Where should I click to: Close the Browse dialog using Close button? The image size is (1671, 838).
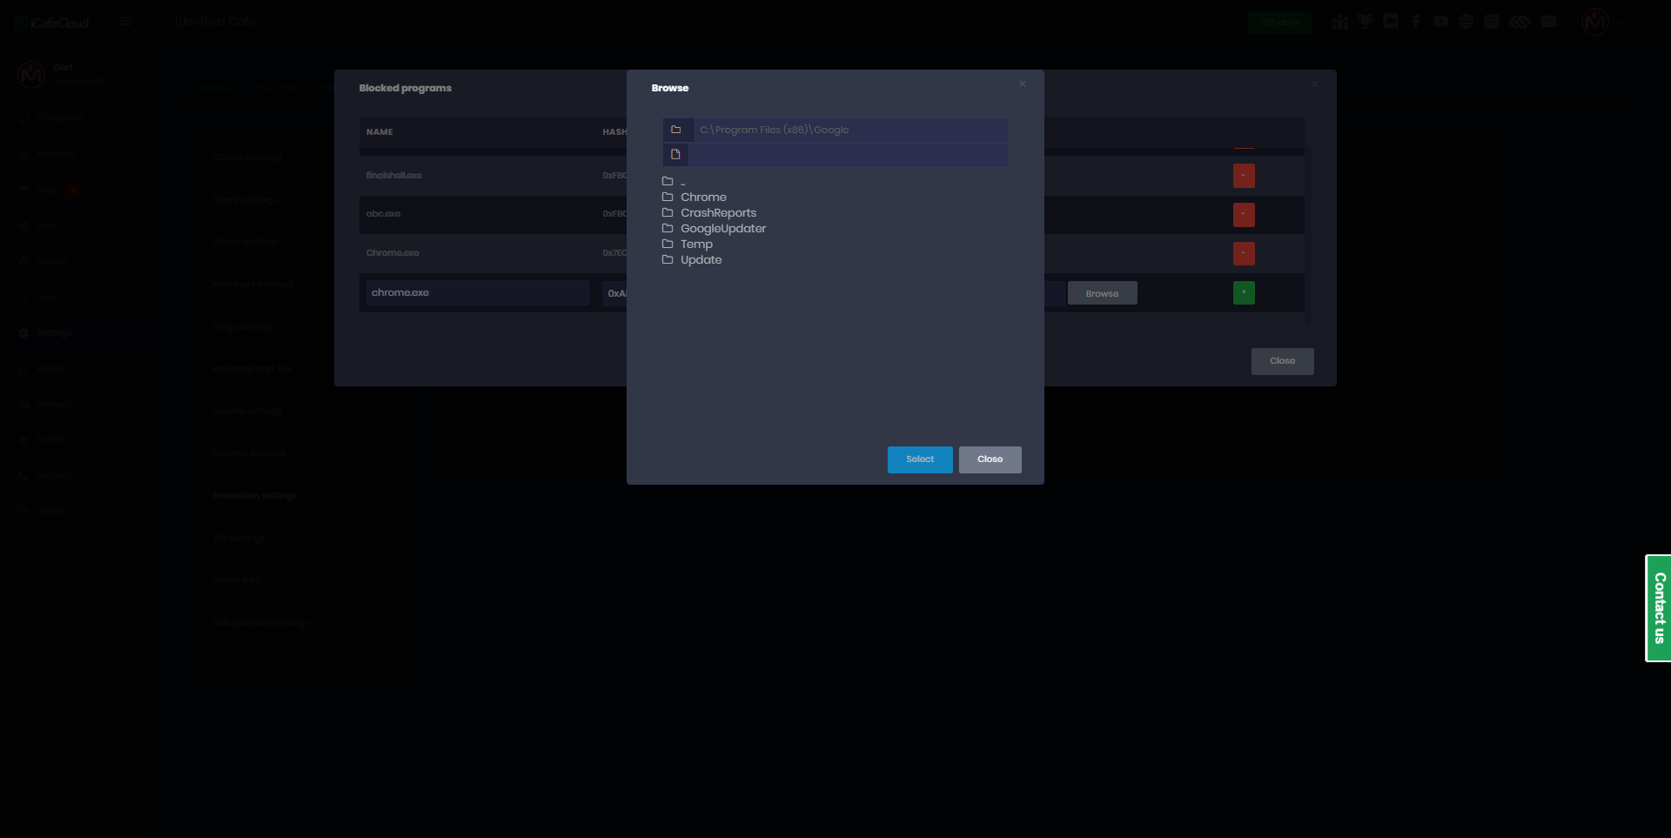point(990,459)
